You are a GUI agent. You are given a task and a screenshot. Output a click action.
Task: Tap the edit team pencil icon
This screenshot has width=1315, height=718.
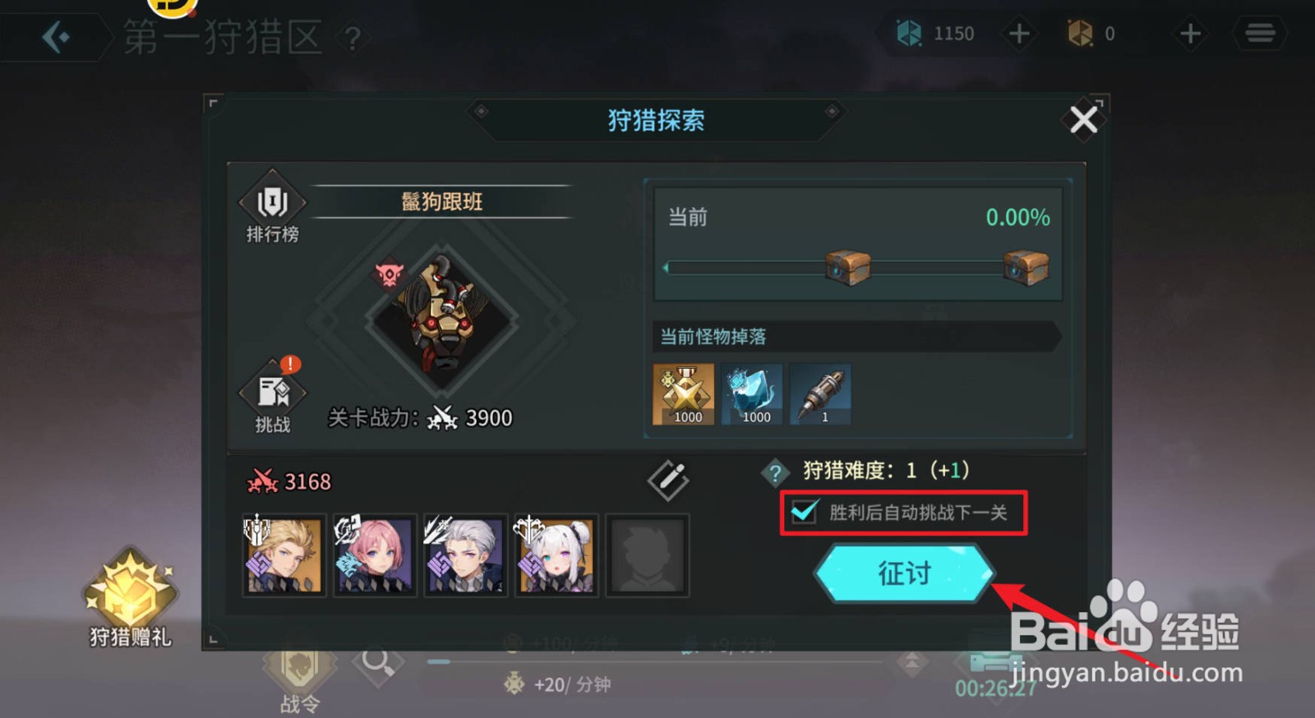point(668,480)
